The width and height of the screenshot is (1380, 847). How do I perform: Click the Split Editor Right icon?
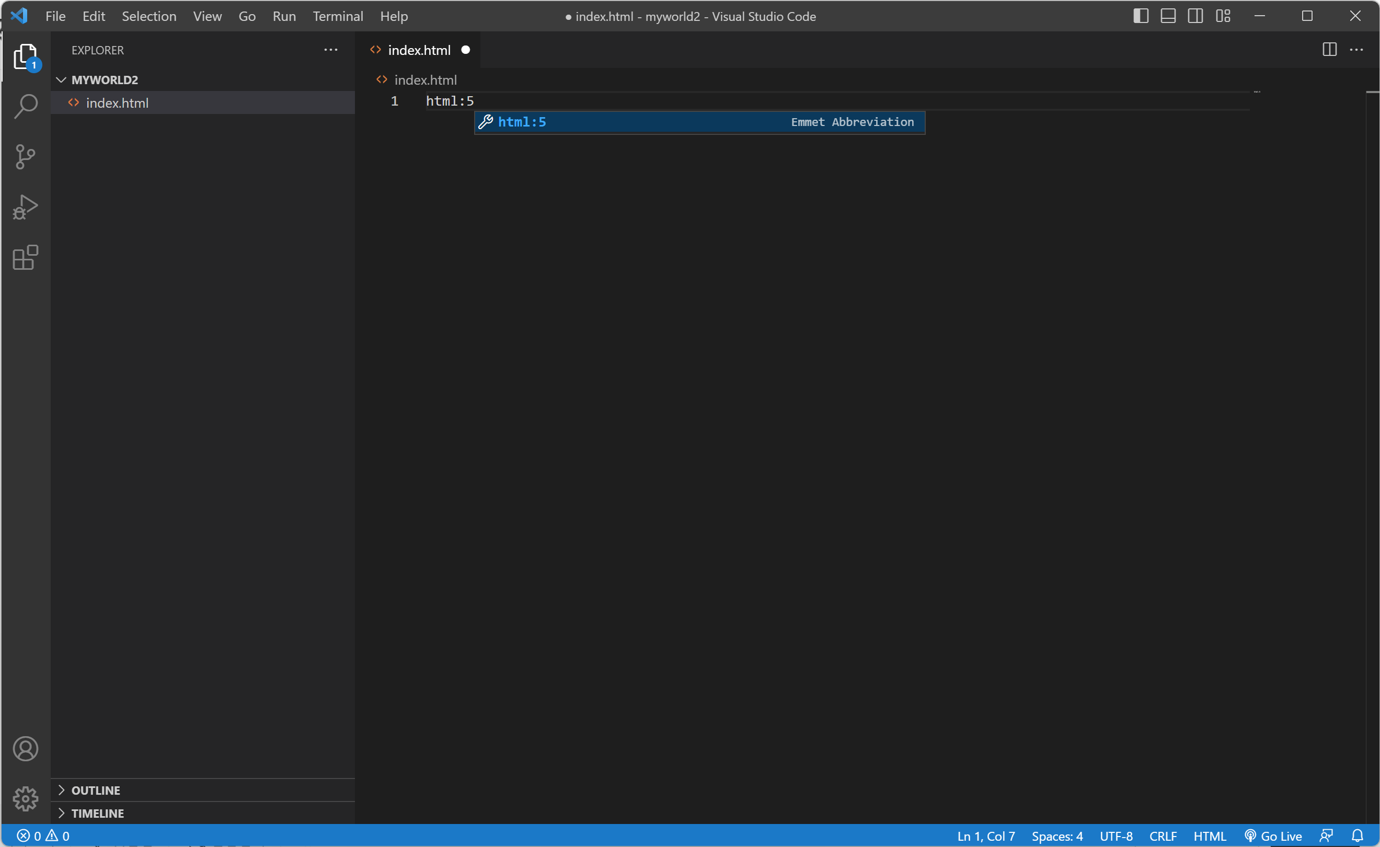click(1329, 50)
